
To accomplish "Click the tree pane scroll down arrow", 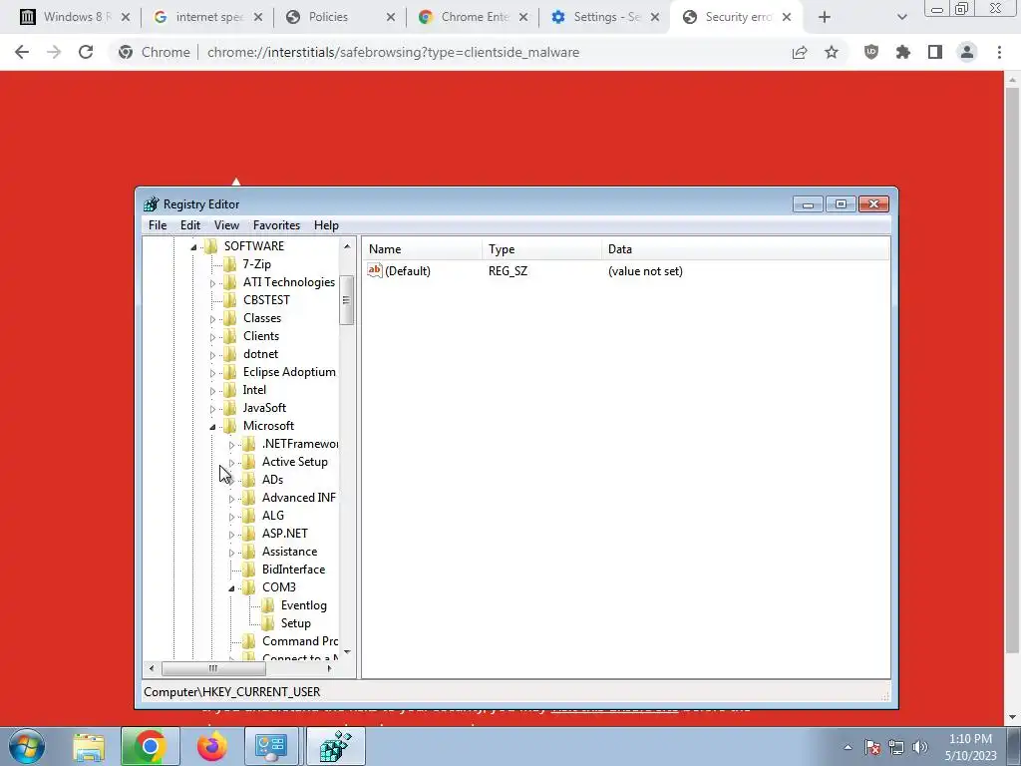I will [346, 652].
